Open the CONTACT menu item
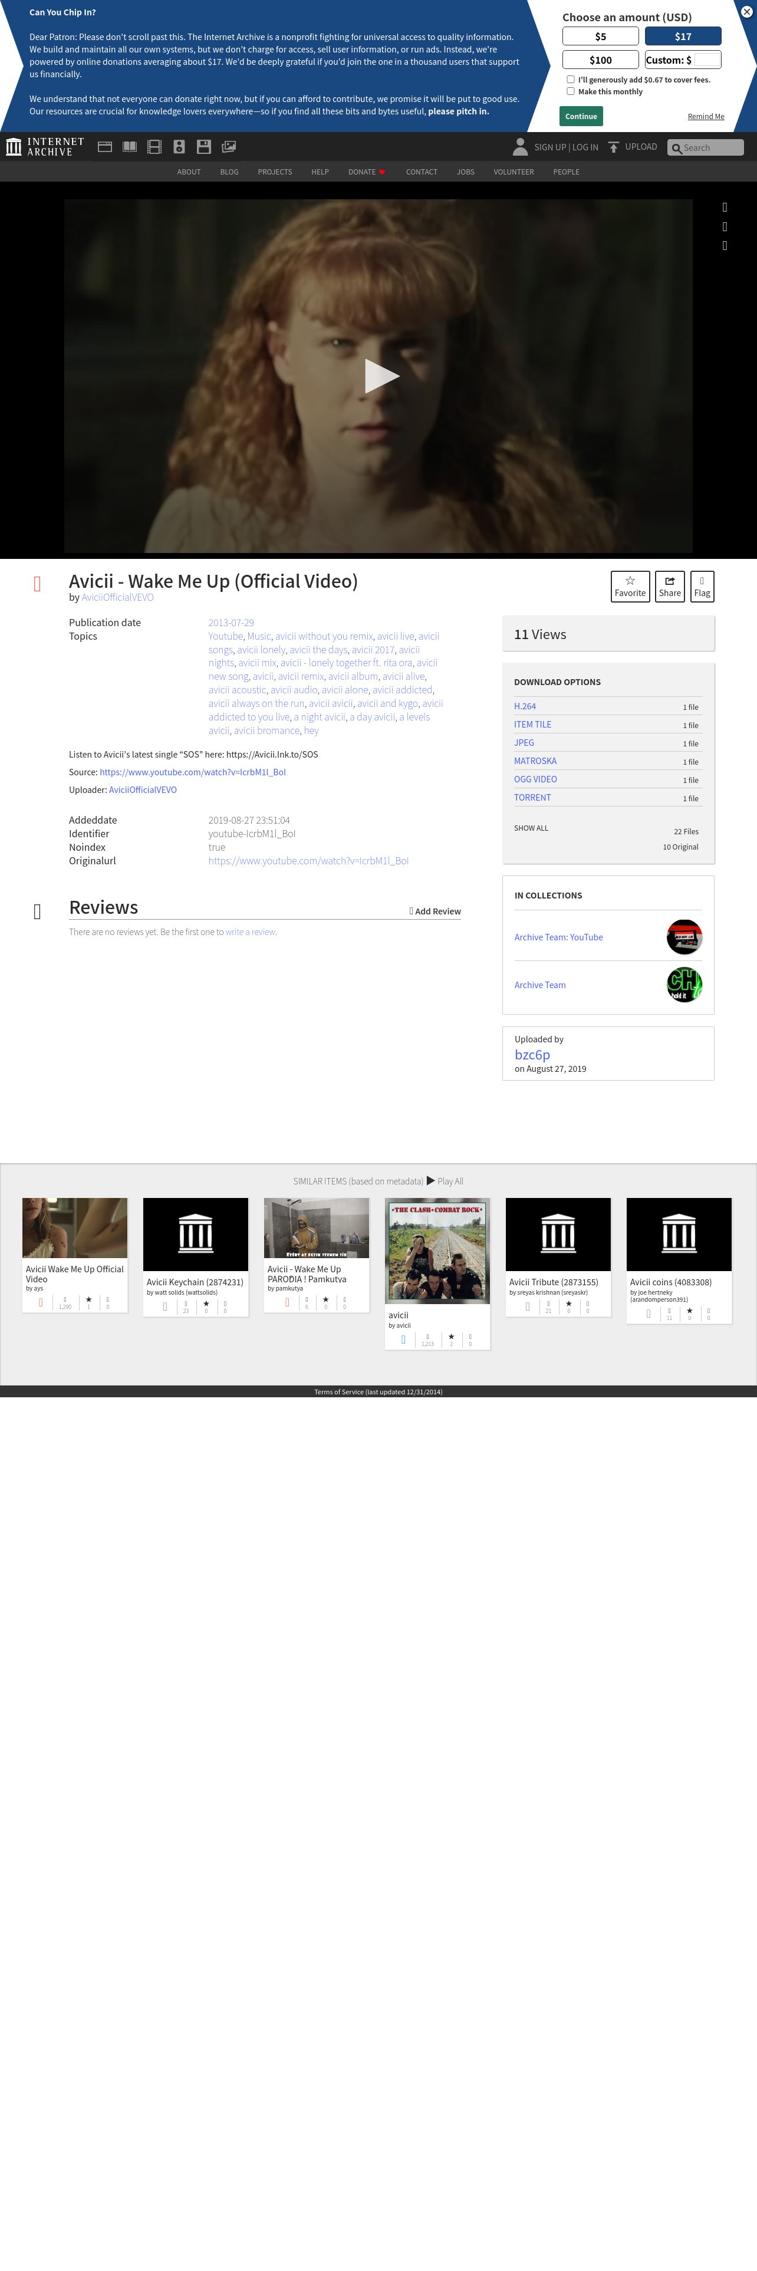This screenshot has width=757, height=2271. [x=421, y=172]
